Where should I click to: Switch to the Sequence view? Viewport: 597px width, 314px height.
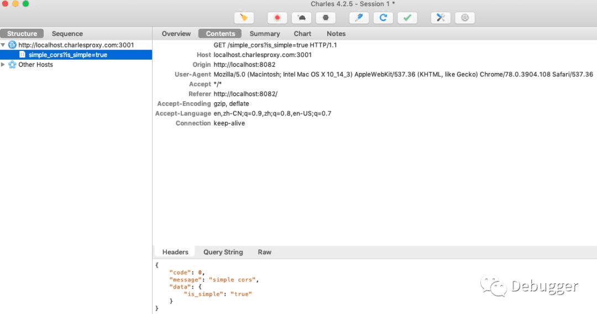(67, 34)
